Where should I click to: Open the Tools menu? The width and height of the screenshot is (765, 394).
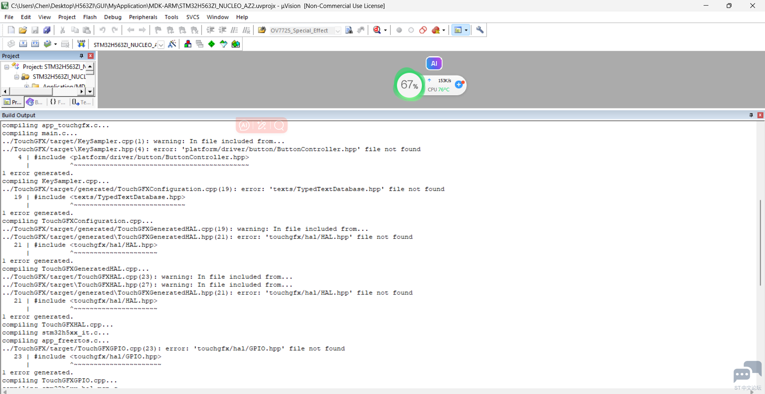point(171,17)
